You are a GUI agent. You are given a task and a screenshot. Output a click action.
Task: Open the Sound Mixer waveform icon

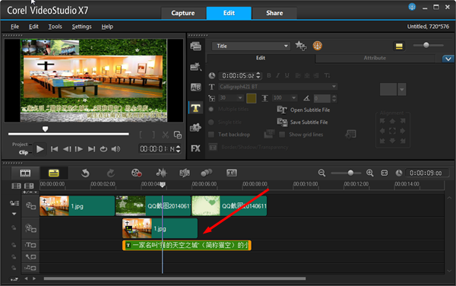coord(161,173)
